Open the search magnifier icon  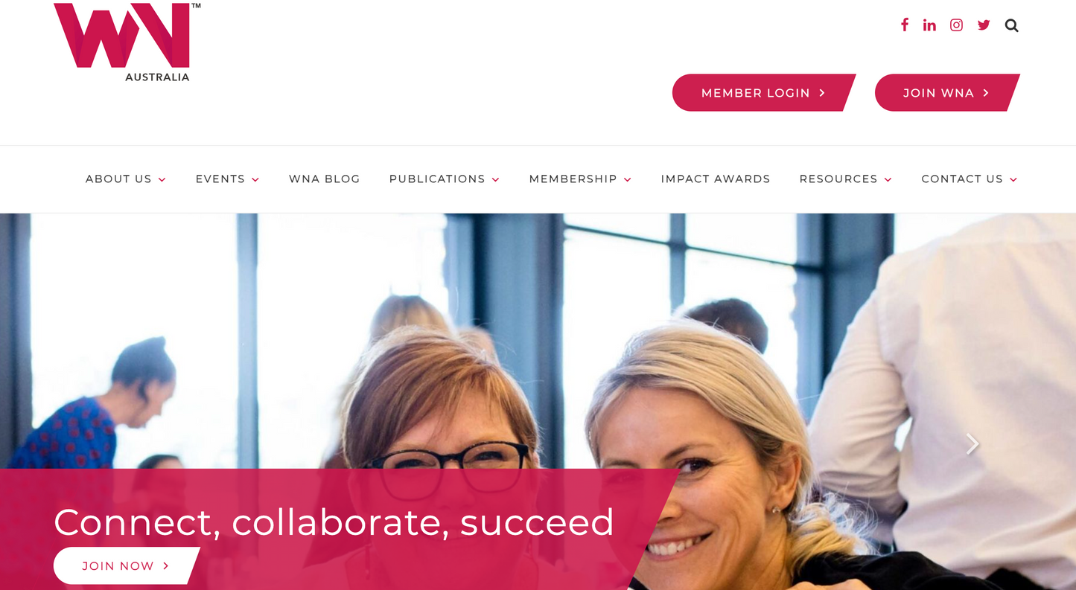pos(1011,25)
